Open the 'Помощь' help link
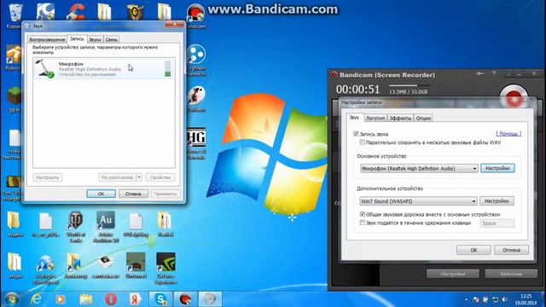The height and width of the screenshot is (307, 546). point(508,134)
